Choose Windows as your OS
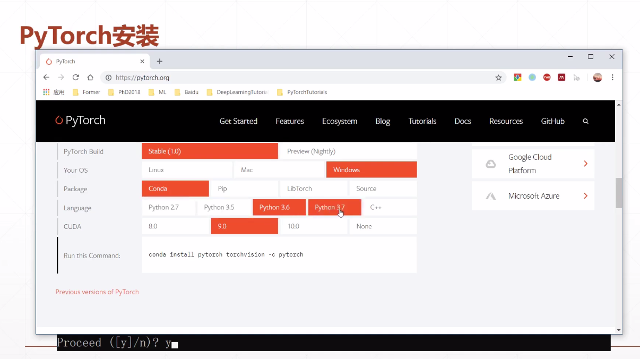This screenshot has height=359, width=640. (x=371, y=170)
